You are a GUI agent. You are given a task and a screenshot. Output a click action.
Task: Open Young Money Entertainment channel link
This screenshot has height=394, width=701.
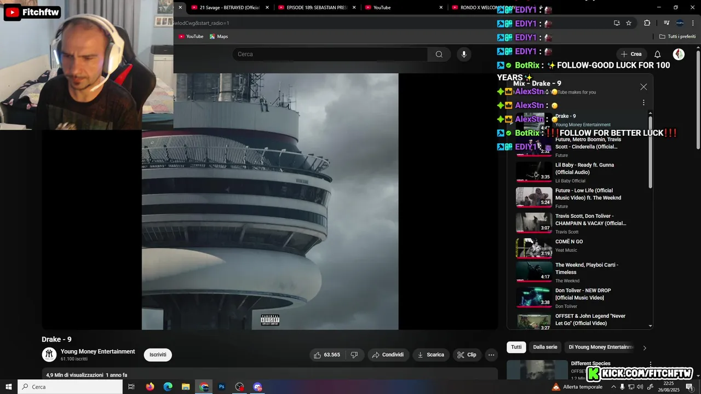pyautogui.click(x=97, y=351)
